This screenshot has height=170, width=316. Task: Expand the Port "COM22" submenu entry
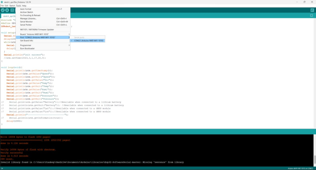(x=43, y=38)
